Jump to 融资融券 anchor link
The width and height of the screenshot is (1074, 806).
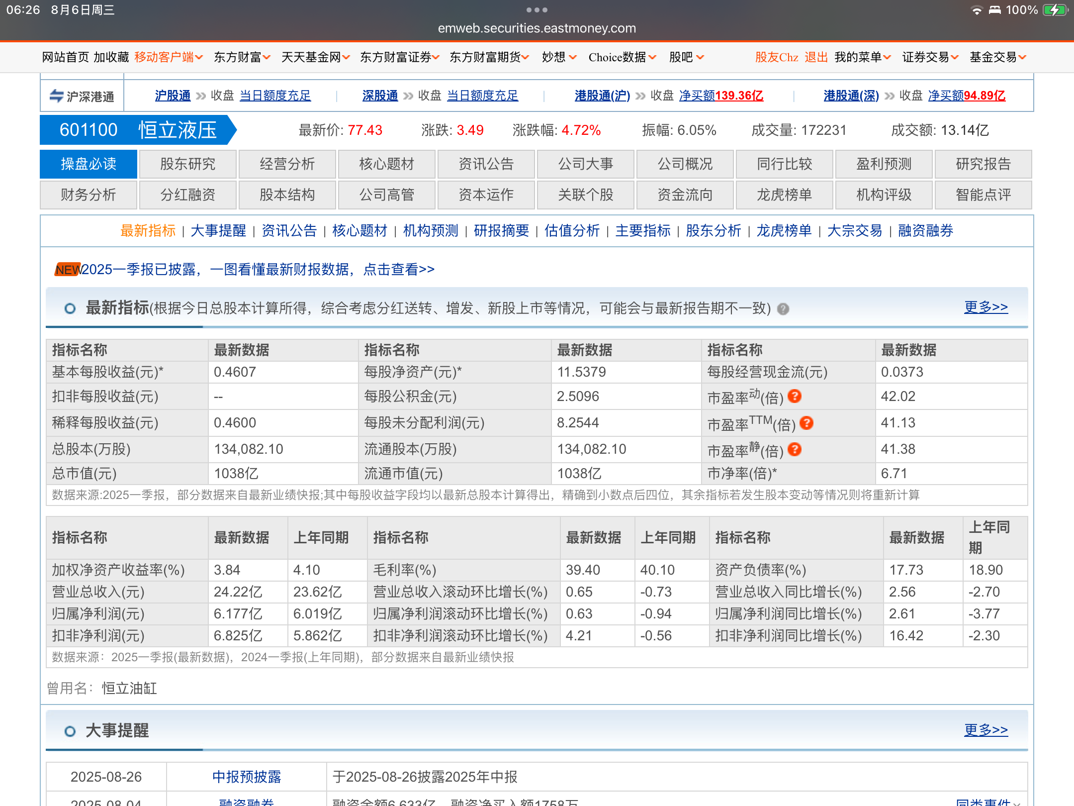click(x=926, y=231)
